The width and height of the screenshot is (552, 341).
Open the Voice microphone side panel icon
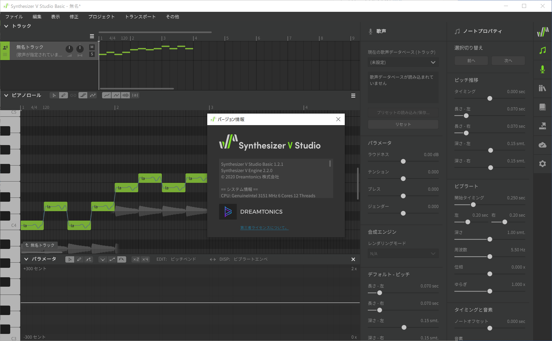(x=543, y=69)
